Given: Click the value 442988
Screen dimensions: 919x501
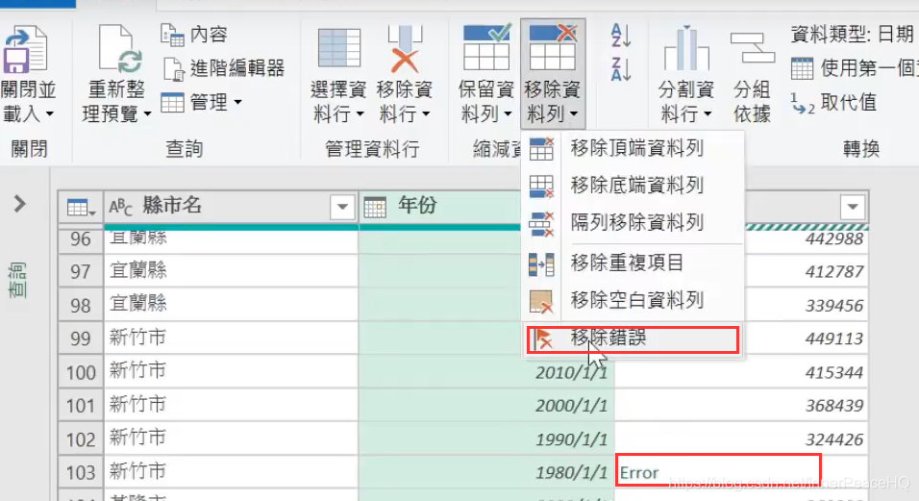Looking at the screenshot, I should pyautogui.click(x=834, y=239).
